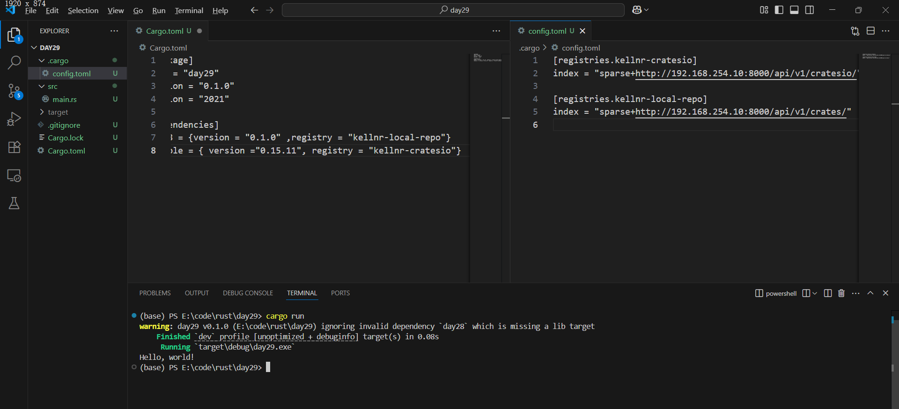
Task: Open the Terminal menu
Action: click(x=189, y=10)
